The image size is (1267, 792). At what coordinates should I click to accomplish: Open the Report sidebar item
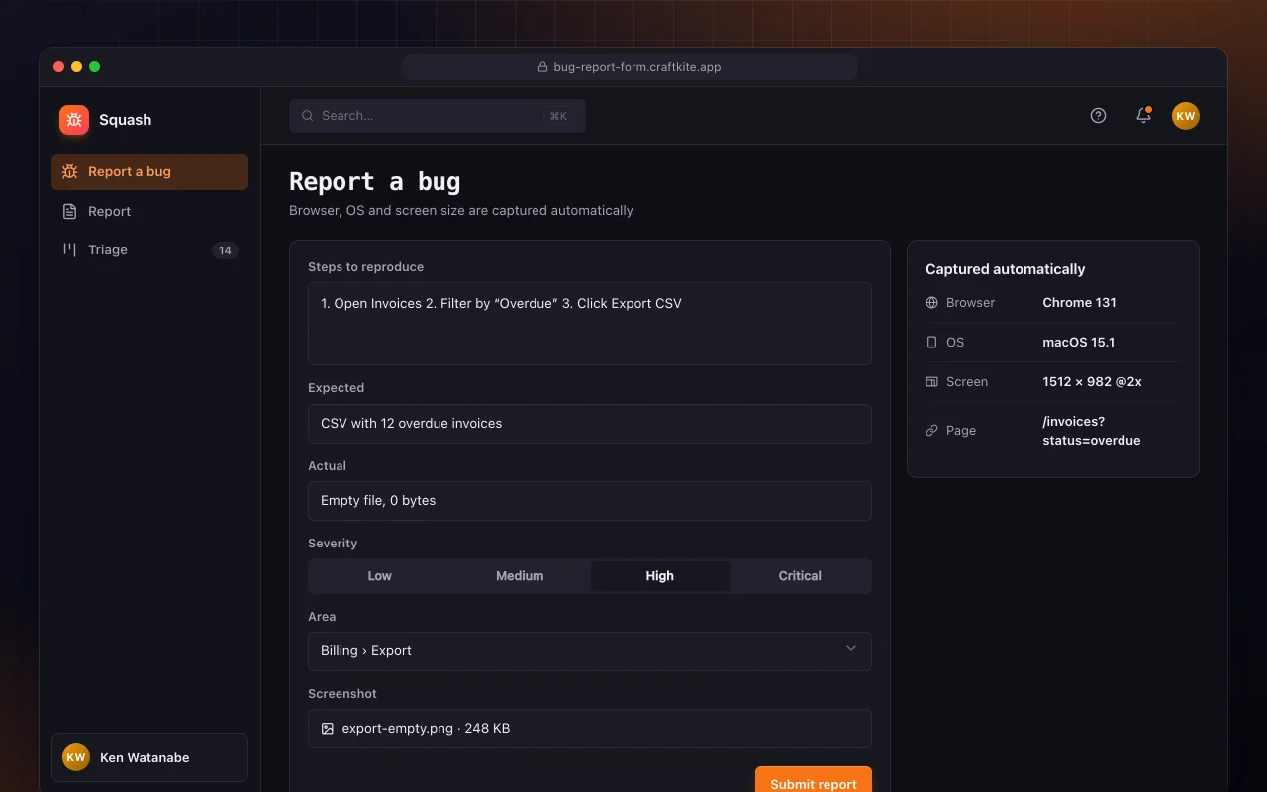[149, 211]
